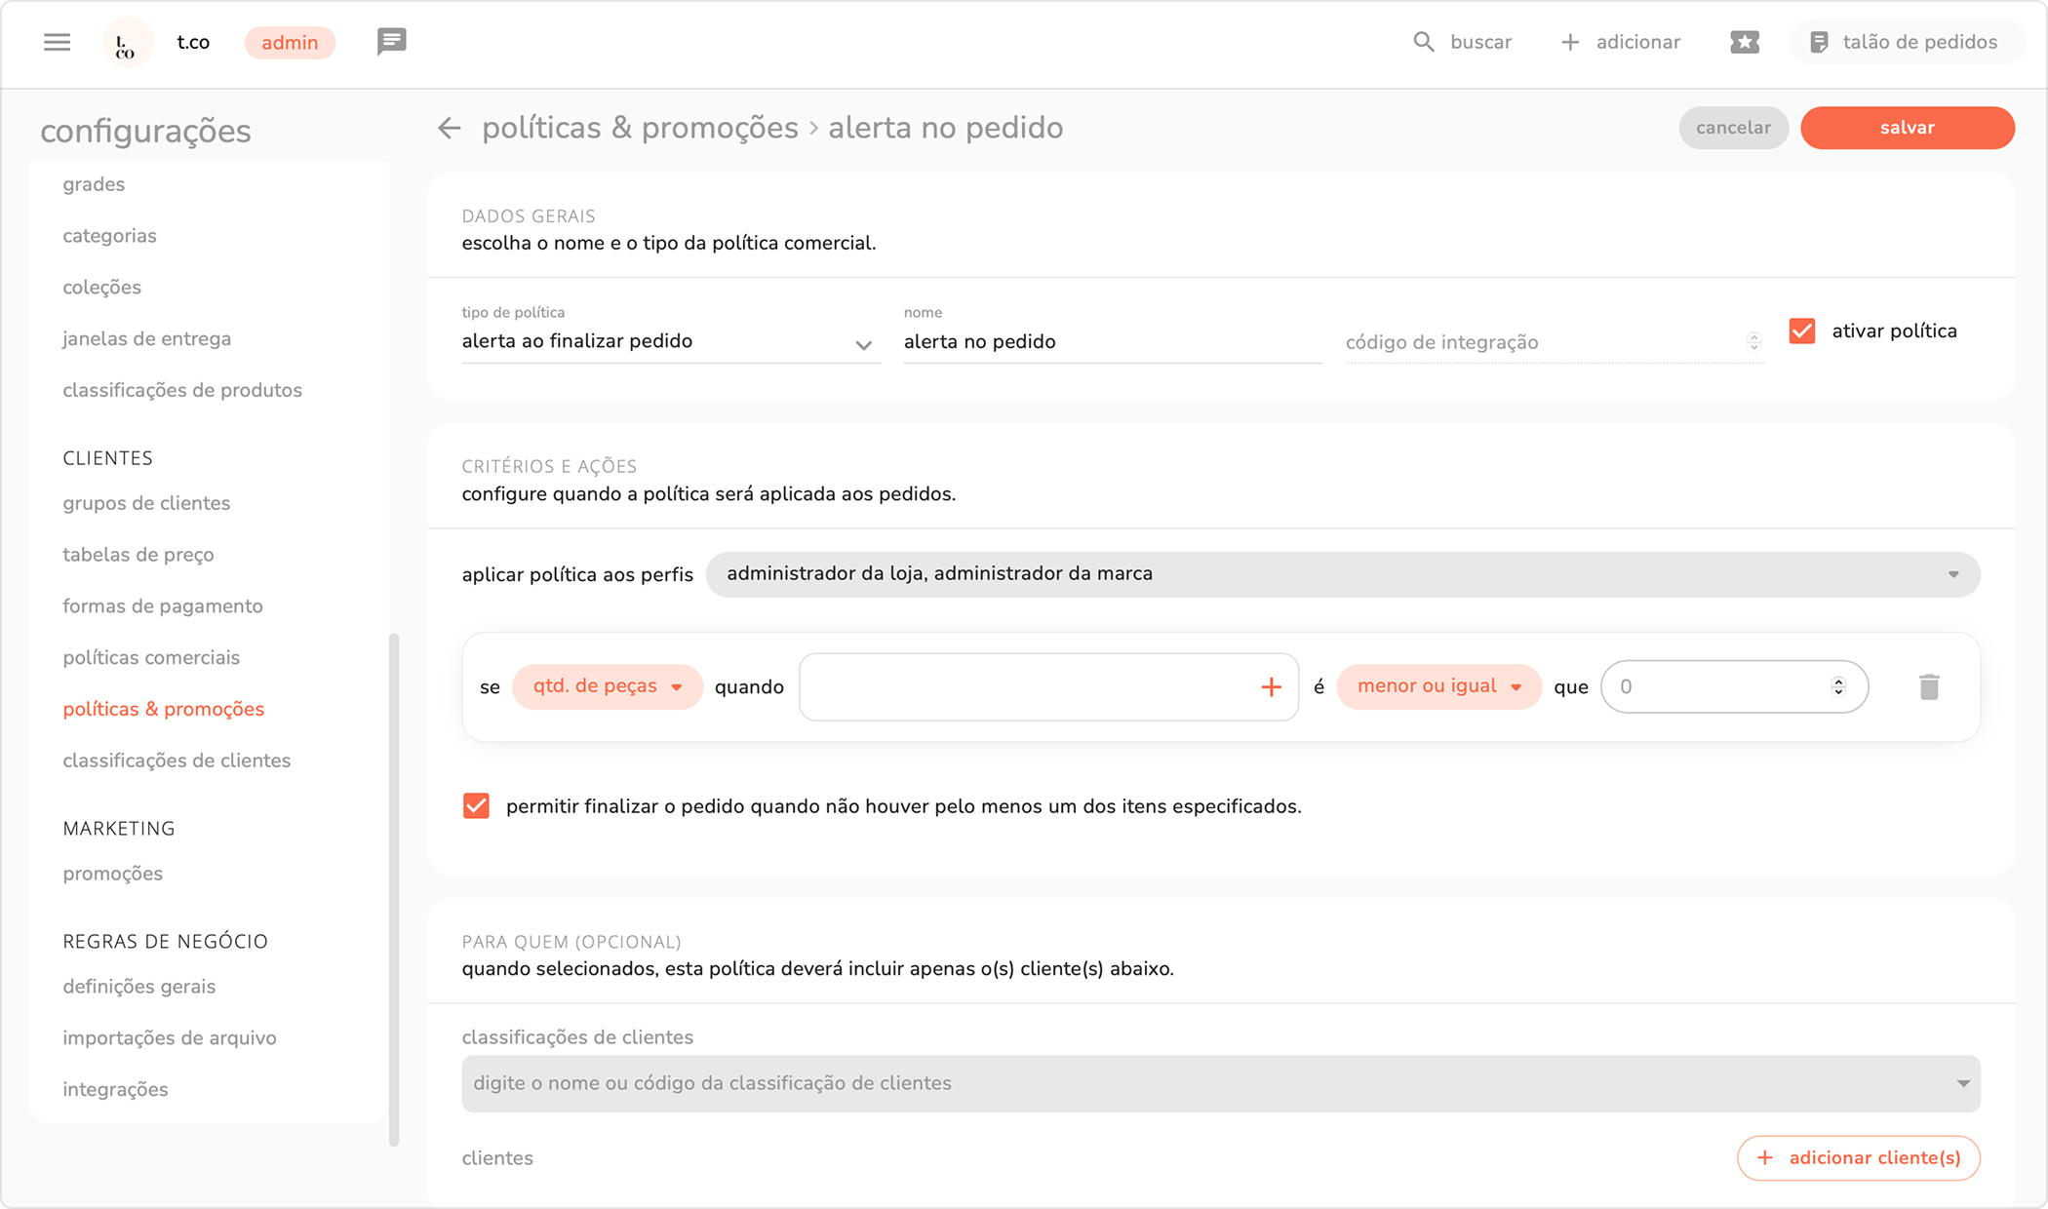Click the t.co store logo avatar
Viewport: 2048px width, 1209px height.
(x=127, y=43)
